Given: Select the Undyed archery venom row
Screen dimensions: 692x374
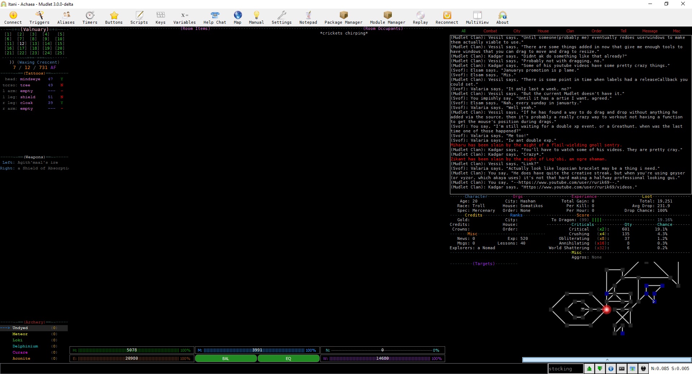Looking at the screenshot, I should (34, 328).
